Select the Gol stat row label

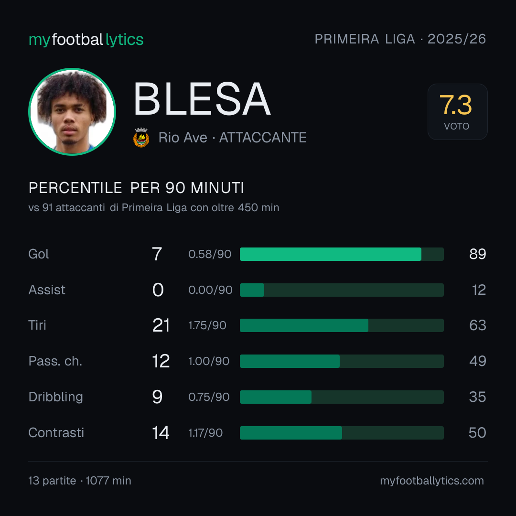pos(39,254)
